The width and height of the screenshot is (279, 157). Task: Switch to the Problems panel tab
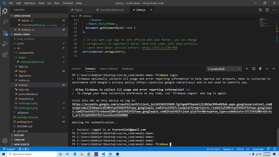click(127, 69)
